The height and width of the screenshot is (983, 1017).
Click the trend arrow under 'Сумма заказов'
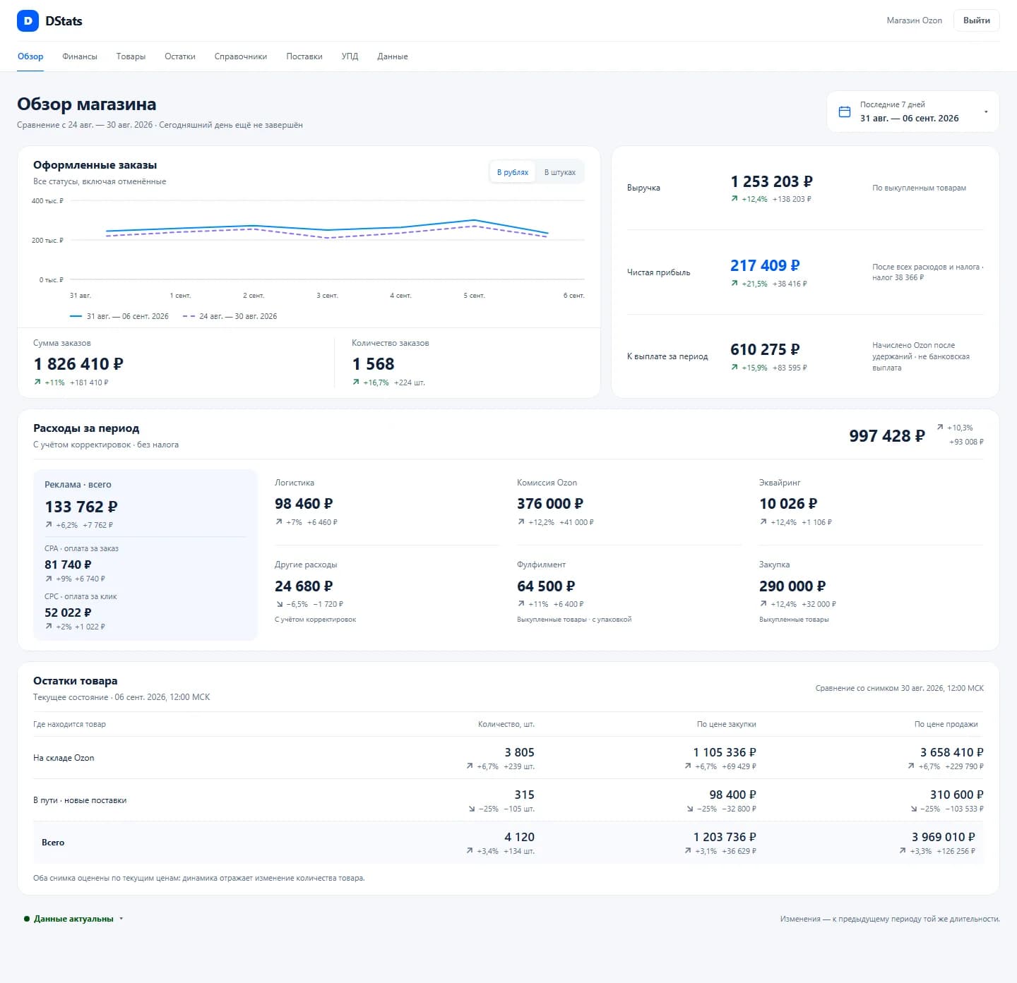37,382
